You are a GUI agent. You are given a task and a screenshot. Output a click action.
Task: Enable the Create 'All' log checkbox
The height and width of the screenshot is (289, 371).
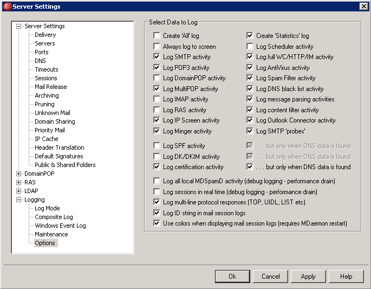pyautogui.click(x=157, y=36)
